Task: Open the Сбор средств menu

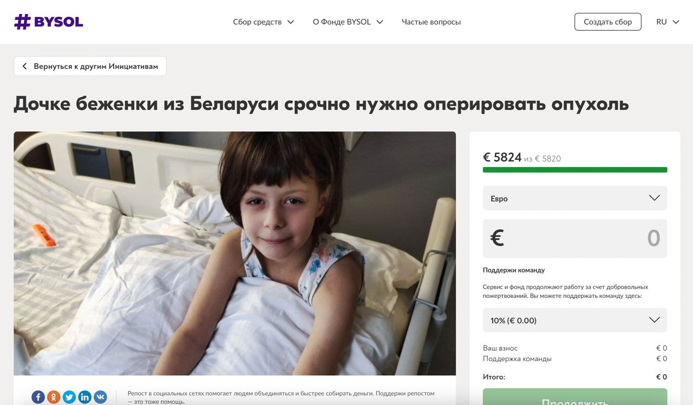Action: pos(264,22)
